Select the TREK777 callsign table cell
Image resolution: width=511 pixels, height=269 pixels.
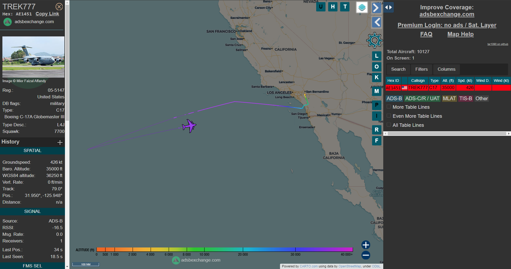point(418,88)
